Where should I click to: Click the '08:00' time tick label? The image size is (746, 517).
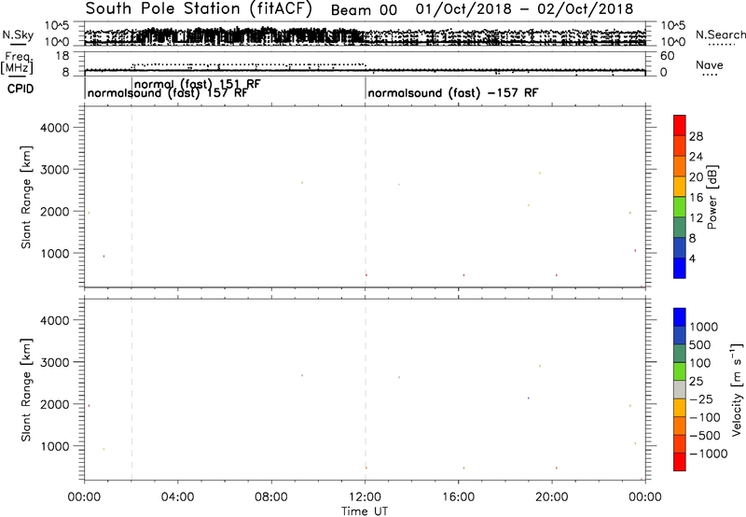271,497
